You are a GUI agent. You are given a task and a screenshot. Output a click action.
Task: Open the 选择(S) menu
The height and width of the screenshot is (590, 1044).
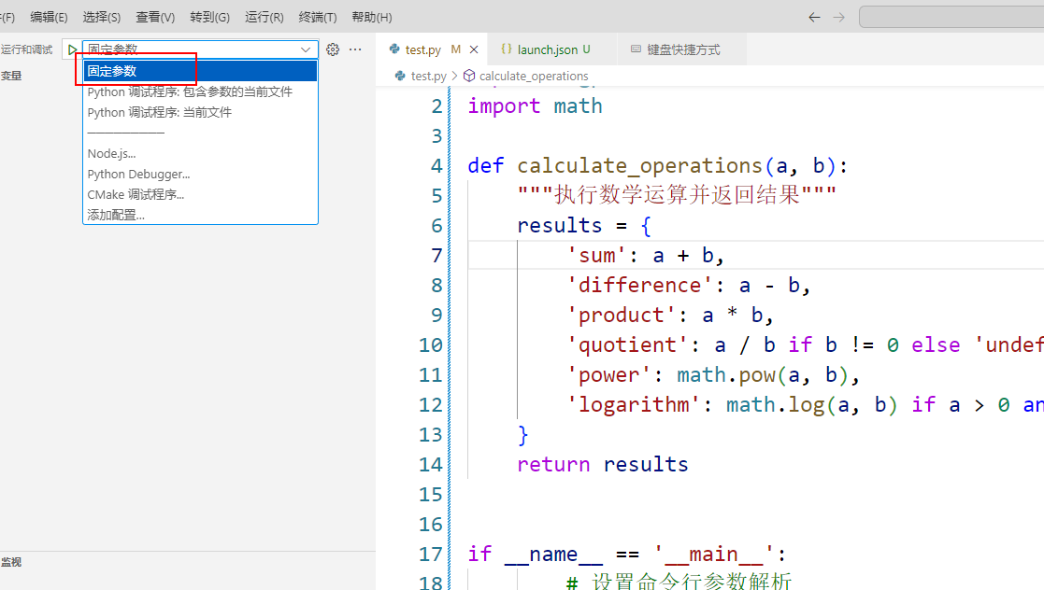101,18
